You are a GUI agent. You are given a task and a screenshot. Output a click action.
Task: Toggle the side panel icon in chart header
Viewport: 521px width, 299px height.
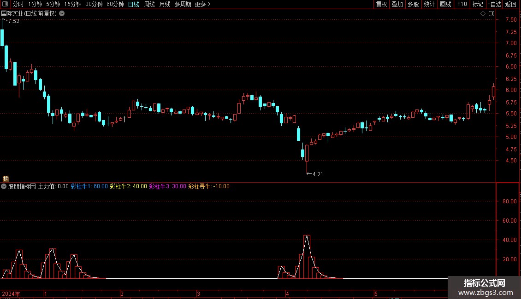491,14
